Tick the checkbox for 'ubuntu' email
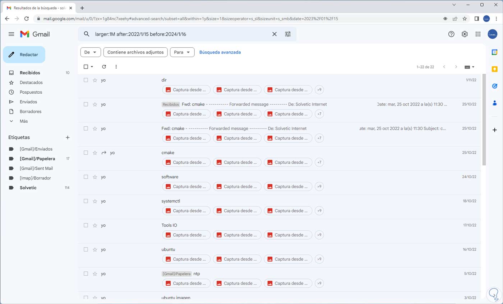This screenshot has width=503, height=304. click(86, 249)
